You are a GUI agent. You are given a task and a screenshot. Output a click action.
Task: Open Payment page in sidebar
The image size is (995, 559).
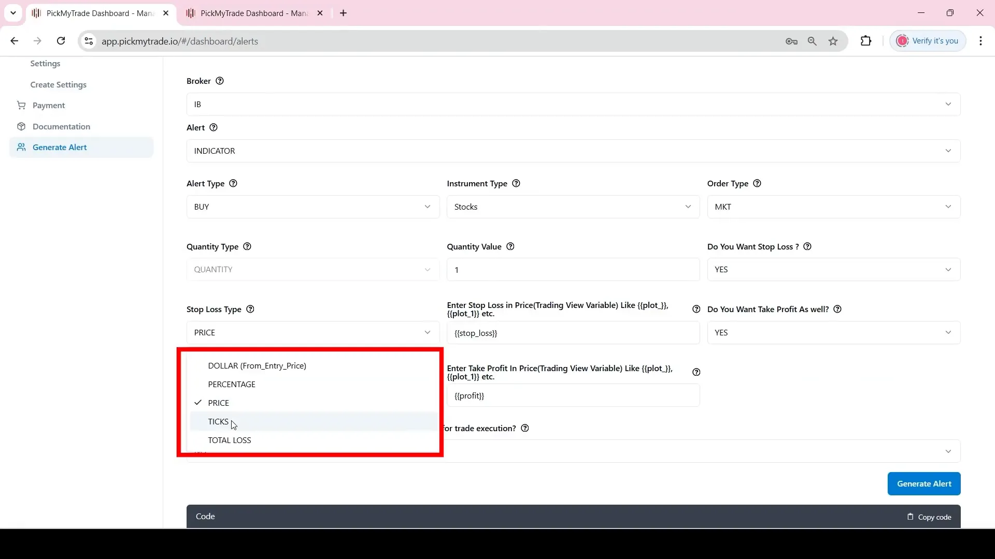click(x=49, y=106)
